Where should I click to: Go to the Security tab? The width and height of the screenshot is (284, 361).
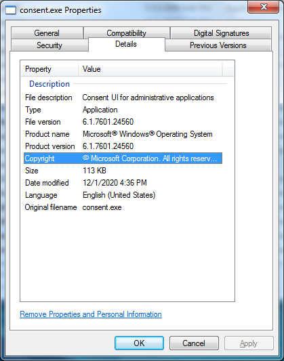click(49, 45)
